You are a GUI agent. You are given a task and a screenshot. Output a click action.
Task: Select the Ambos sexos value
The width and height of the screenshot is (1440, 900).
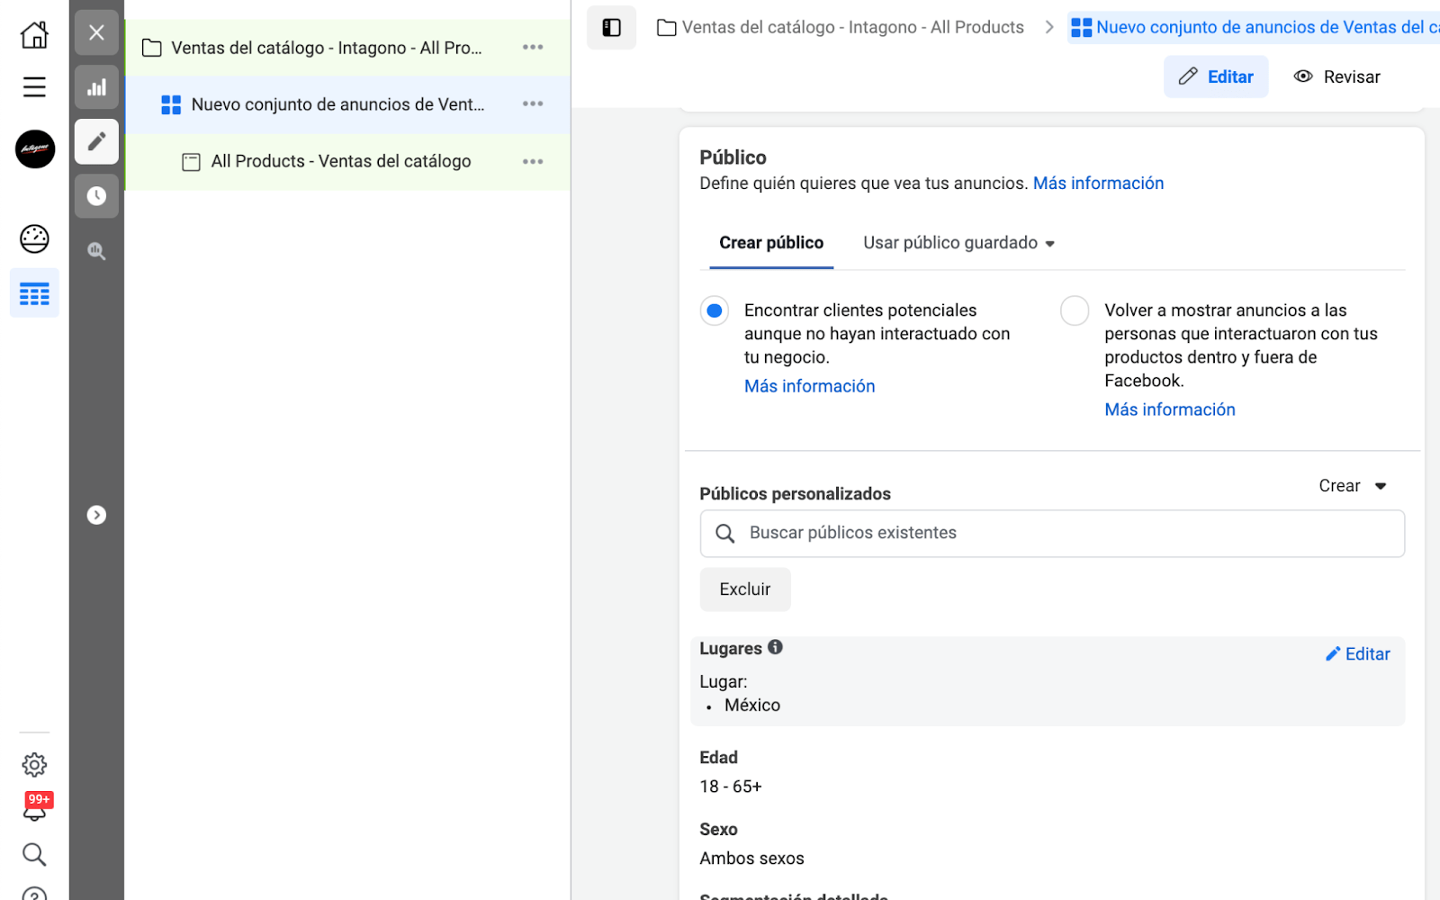click(x=751, y=859)
